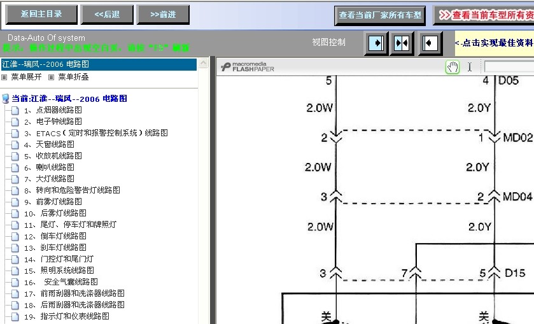Open 9、前雾灯线路图
Screen dimensions: 534x324
(x=53, y=202)
